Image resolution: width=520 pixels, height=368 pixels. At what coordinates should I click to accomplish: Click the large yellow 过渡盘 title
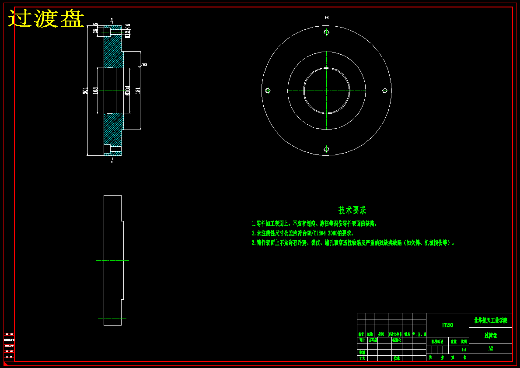coord(46,18)
